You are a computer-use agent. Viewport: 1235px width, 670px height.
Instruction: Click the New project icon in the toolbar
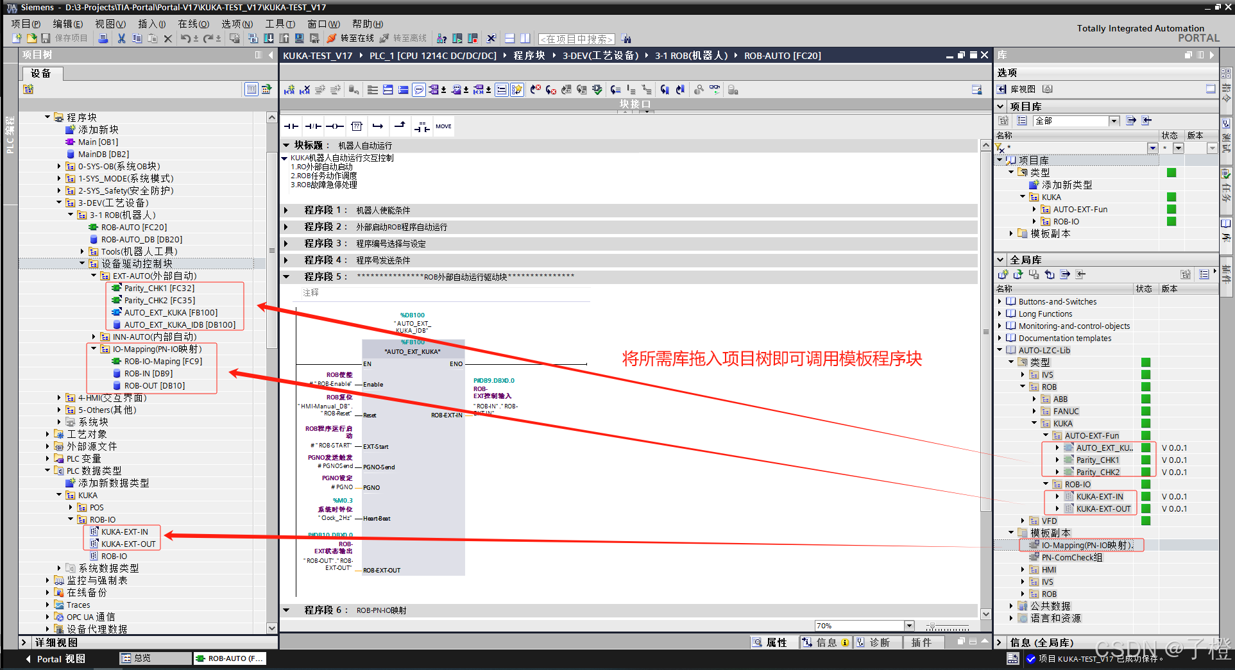(17, 38)
